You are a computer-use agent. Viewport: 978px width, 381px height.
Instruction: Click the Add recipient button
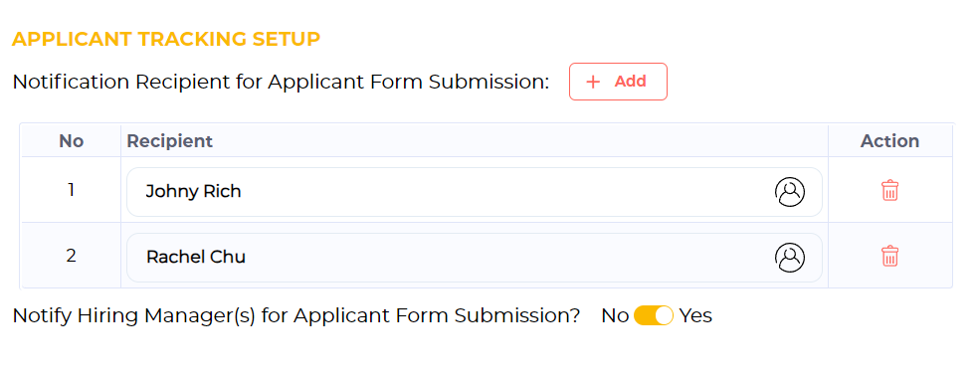coord(618,82)
